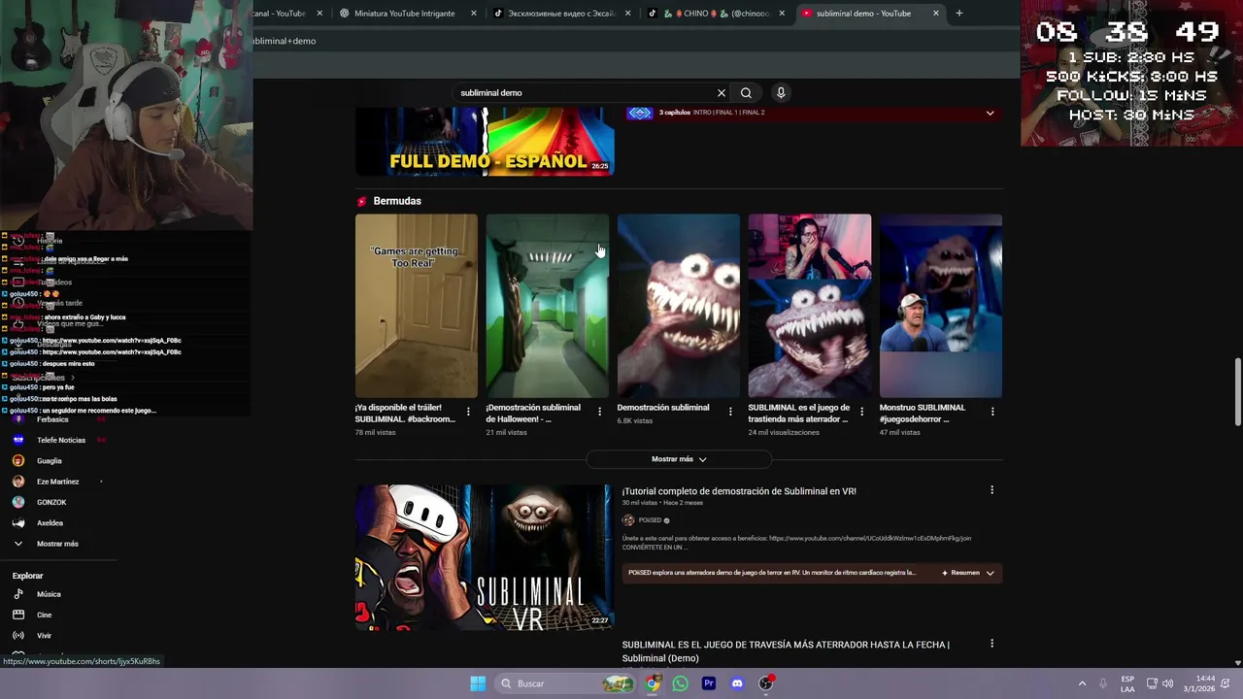The width and height of the screenshot is (1243, 699).
Task: Click the Windows taskbar 'Buscar' search box
Action: tap(564, 683)
